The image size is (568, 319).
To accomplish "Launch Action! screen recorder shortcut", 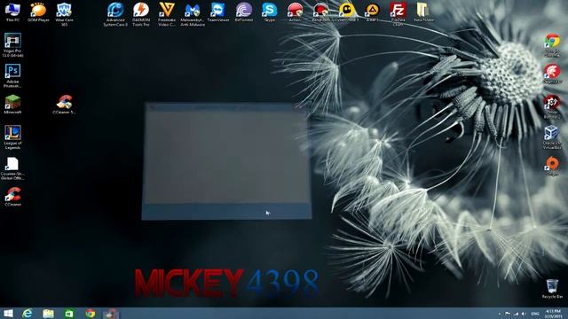I will pyautogui.click(x=296, y=12).
